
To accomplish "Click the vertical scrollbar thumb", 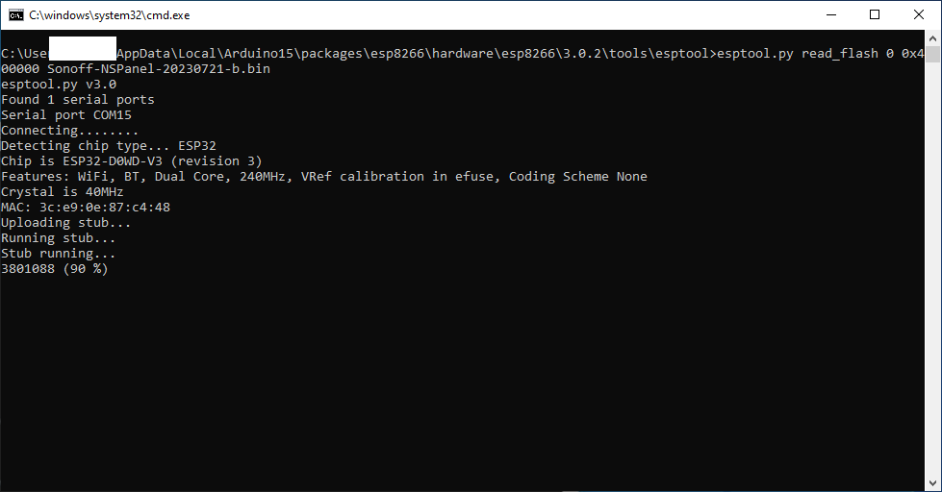I will point(932,54).
